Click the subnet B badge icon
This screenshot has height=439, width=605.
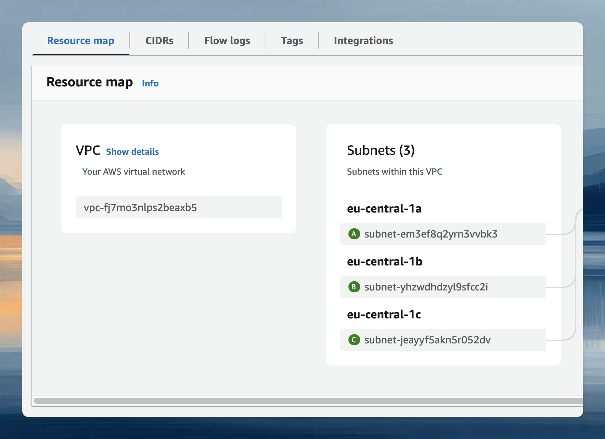(354, 287)
